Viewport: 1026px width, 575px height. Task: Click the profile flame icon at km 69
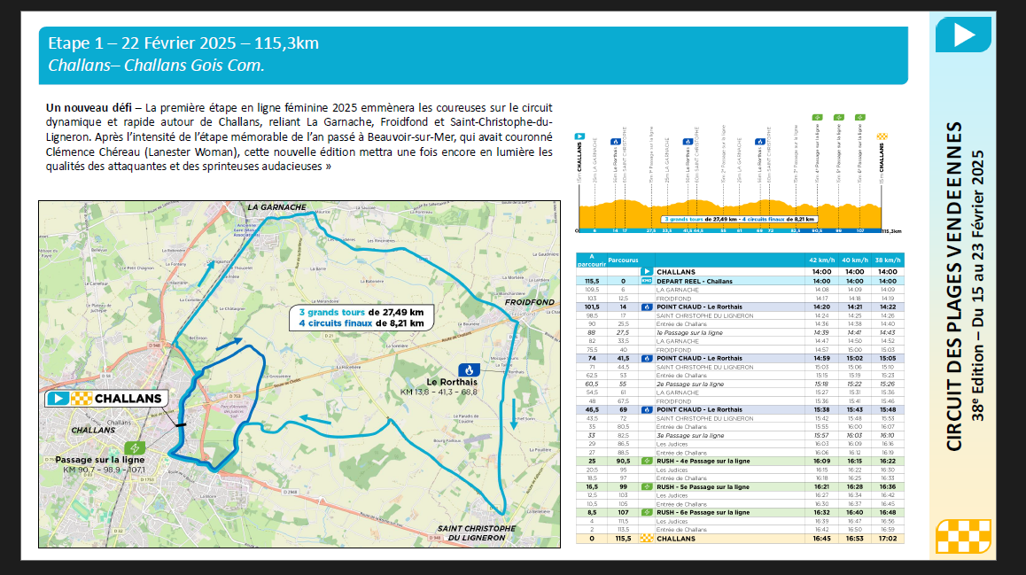759,141
